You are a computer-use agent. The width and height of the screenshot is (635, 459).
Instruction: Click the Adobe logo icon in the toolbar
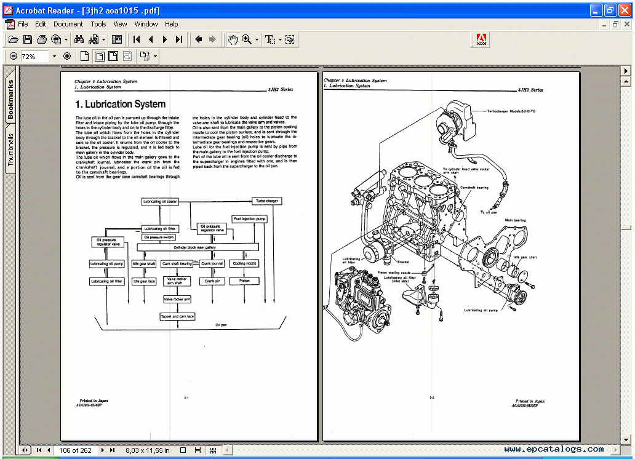[481, 39]
